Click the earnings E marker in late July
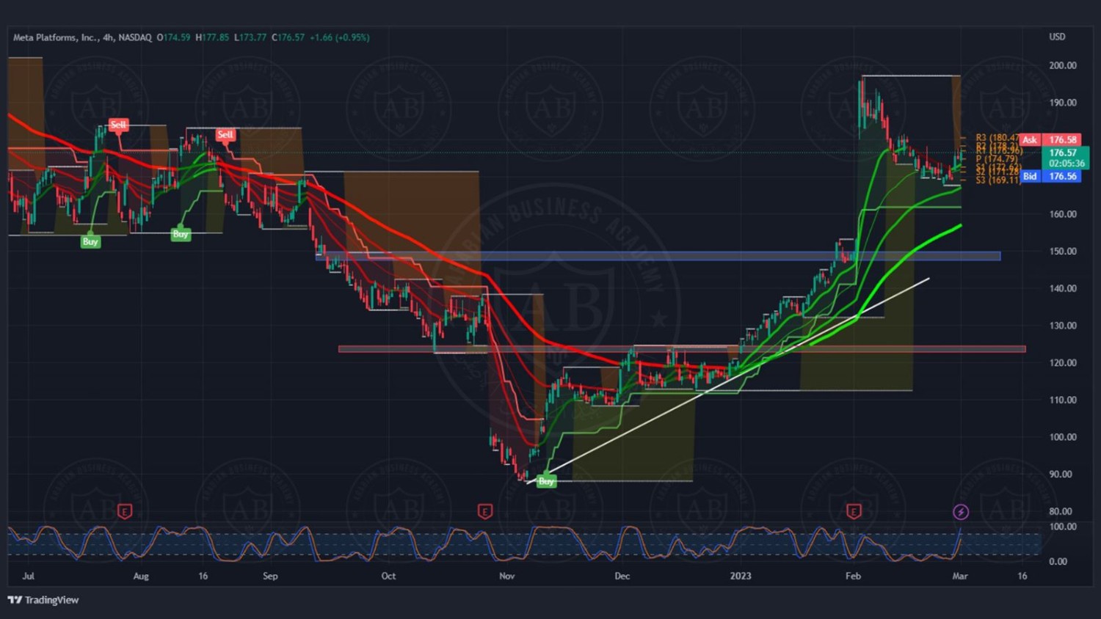1101x619 pixels. 125,511
